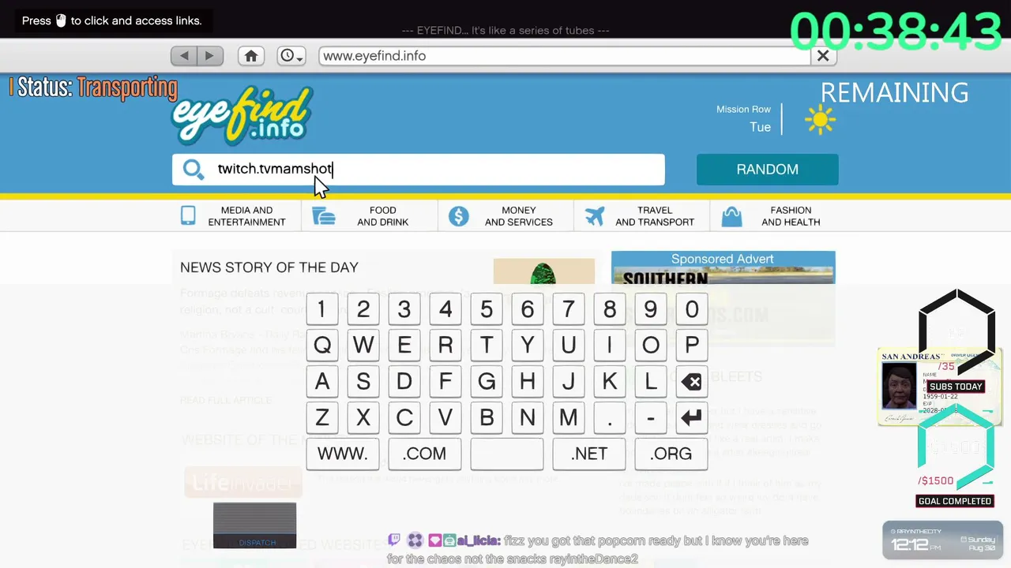Viewport: 1011px width, 568px height.
Task: Tap the L key on the keyboard
Action: 650,382
